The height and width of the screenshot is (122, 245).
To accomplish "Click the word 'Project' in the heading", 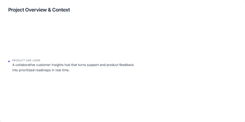I will coord(16,10).
